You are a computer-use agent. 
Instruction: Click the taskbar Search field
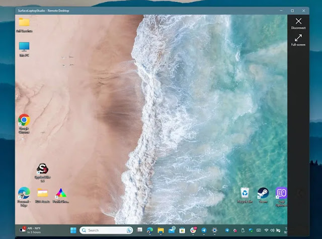[106, 230]
